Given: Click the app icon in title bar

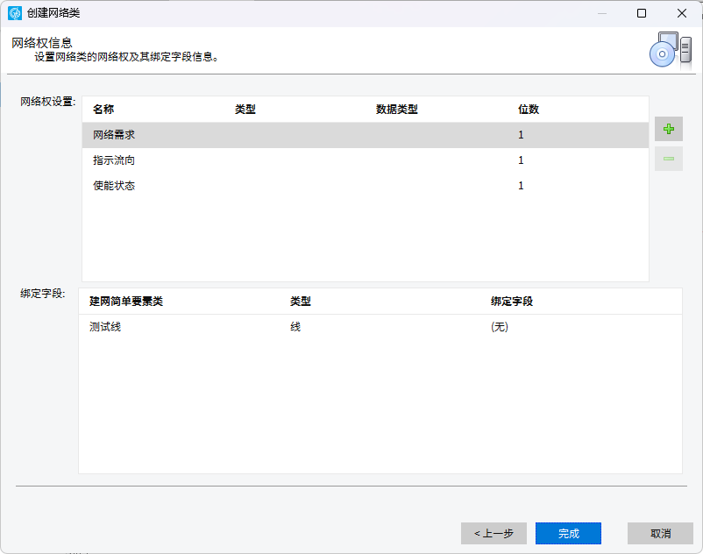Looking at the screenshot, I should [15, 13].
